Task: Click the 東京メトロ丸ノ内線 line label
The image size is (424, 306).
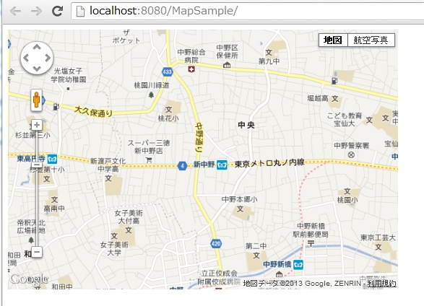Action: tap(269, 163)
